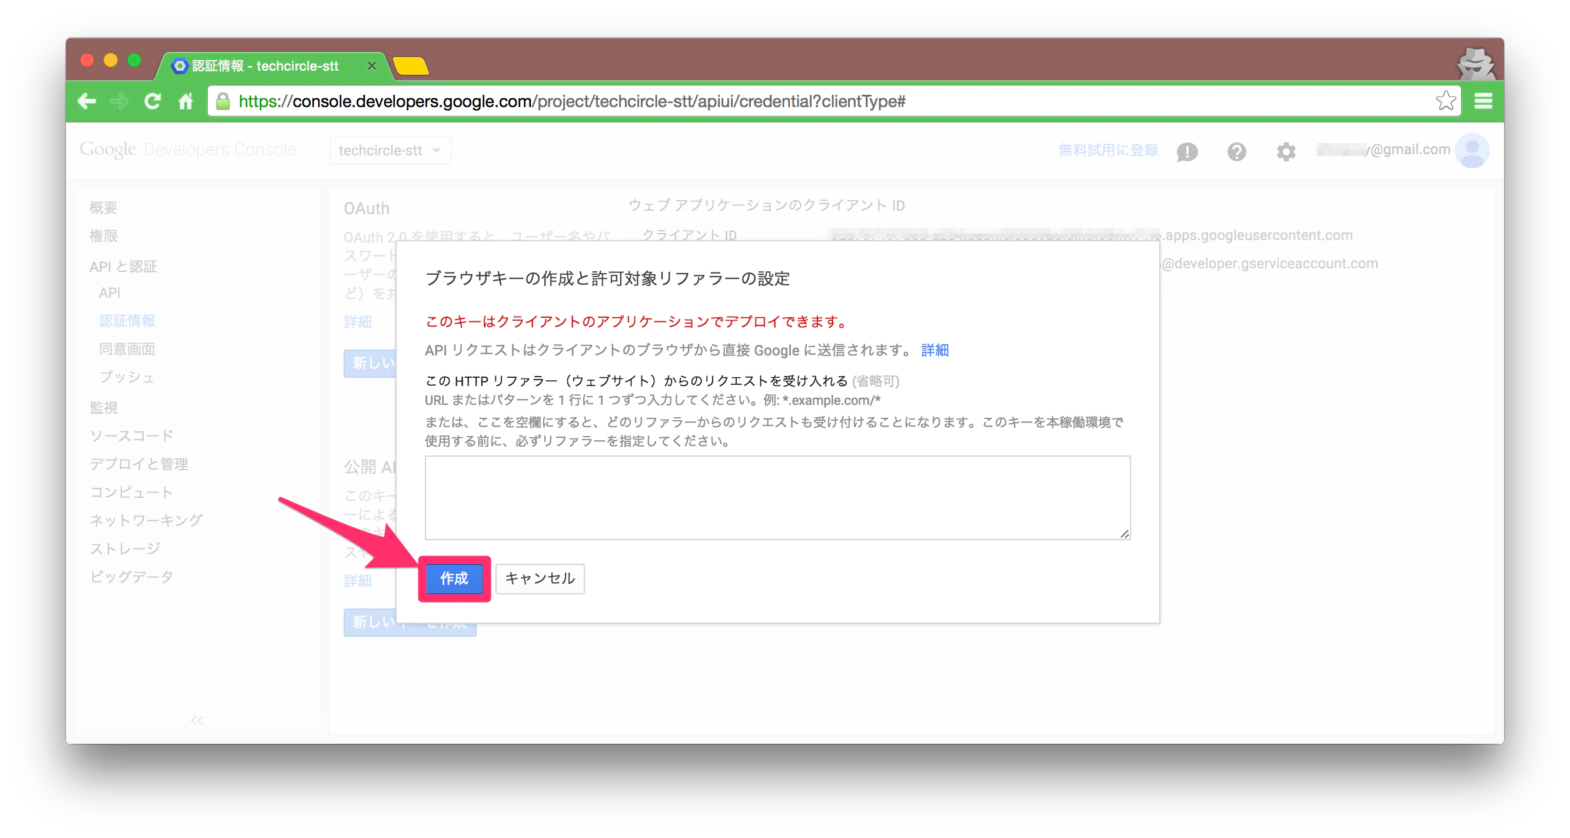Click the user avatar icon

click(1472, 151)
